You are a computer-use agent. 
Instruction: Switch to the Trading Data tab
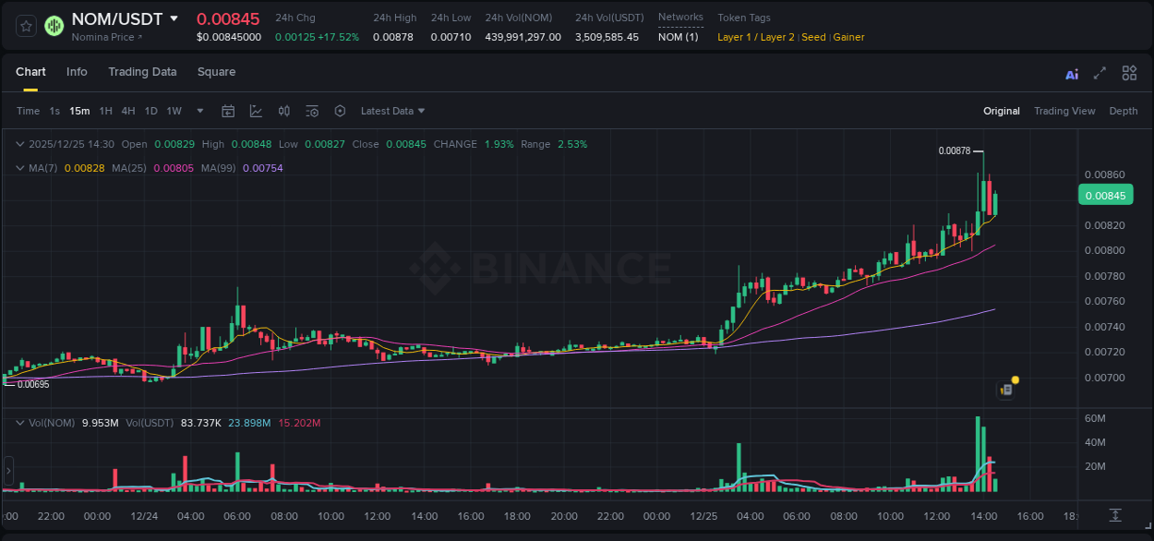point(142,72)
